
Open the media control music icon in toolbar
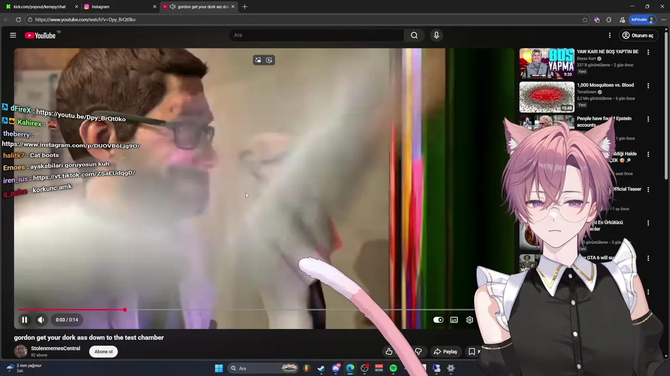point(622,19)
